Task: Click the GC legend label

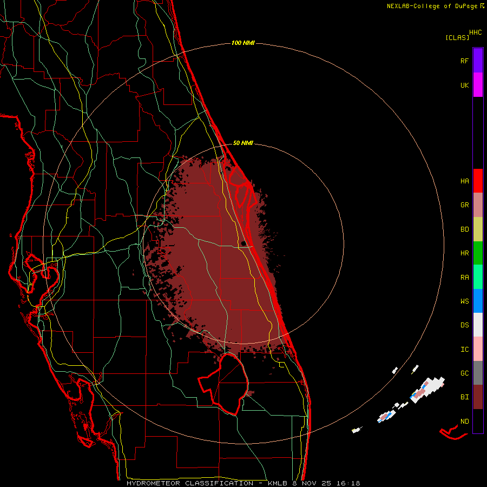Action: [464, 373]
